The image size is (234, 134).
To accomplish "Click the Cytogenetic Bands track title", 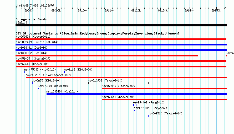I will point(31,19).
